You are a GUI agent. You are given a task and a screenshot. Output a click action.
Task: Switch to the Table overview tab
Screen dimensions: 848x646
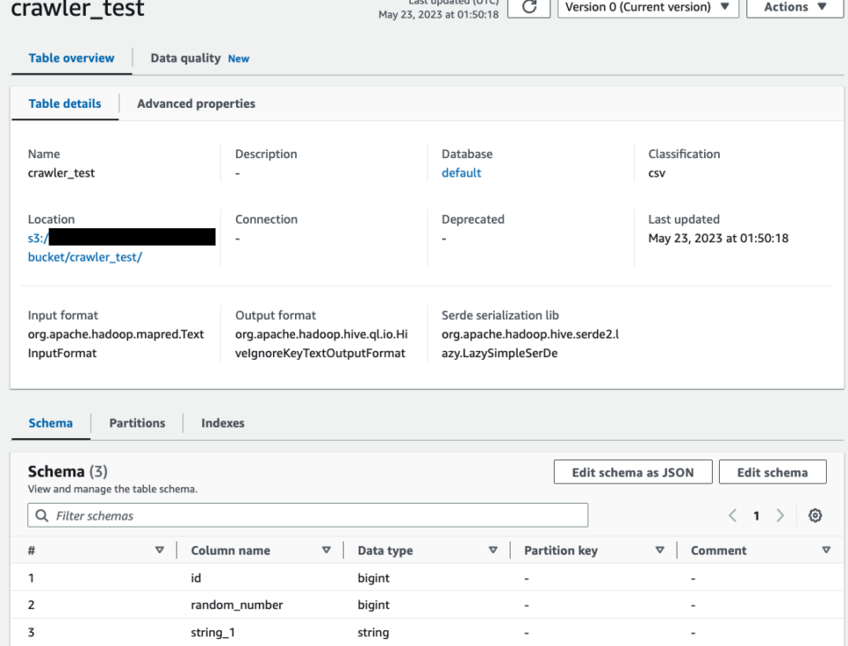point(72,58)
